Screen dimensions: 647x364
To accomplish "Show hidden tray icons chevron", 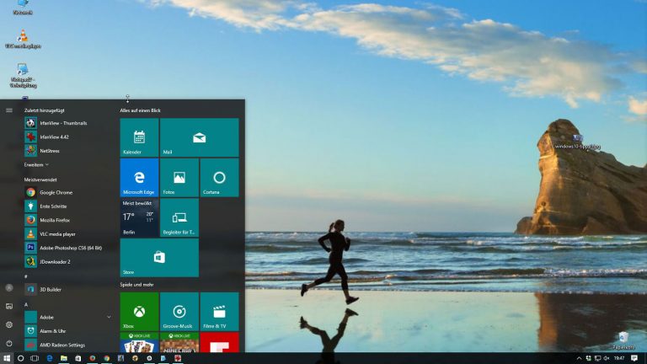I will [x=579, y=358].
